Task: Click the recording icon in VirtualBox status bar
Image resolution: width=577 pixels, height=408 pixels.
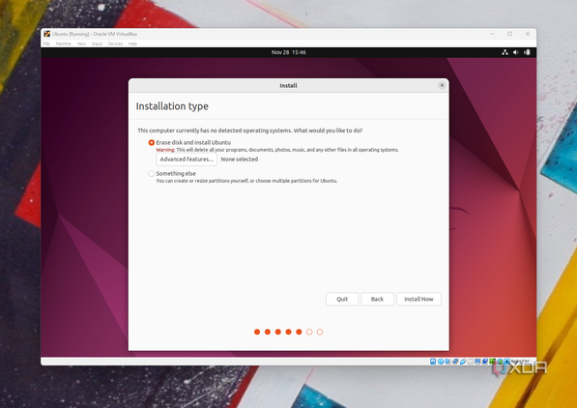Action: point(485,362)
